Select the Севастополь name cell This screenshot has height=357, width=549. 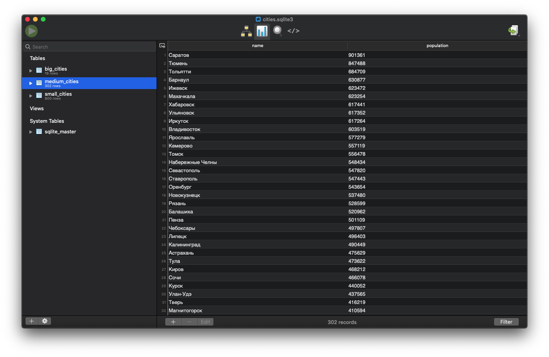tap(257, 170)
